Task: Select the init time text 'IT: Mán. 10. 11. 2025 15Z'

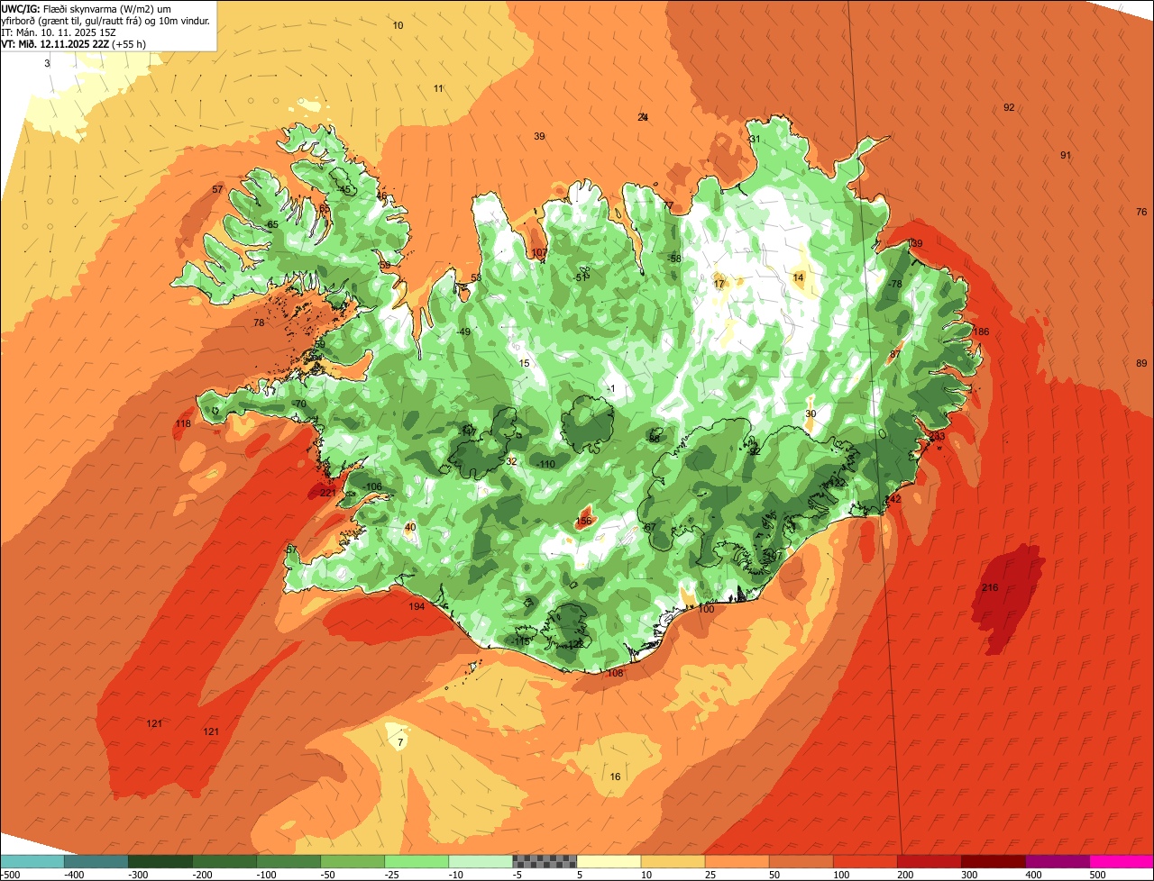Action: pyautogui.click(x=60, y=32)
